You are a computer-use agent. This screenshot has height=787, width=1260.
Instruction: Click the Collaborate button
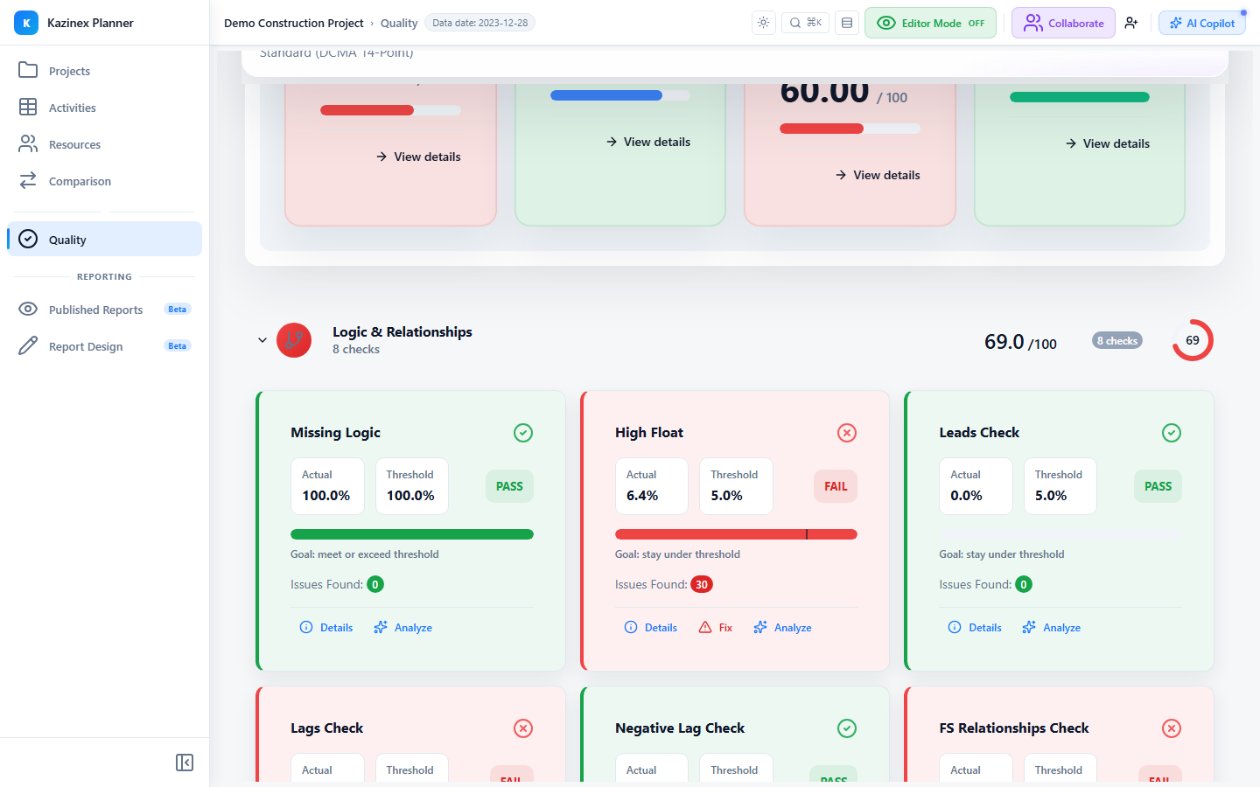click(1063, 23)
